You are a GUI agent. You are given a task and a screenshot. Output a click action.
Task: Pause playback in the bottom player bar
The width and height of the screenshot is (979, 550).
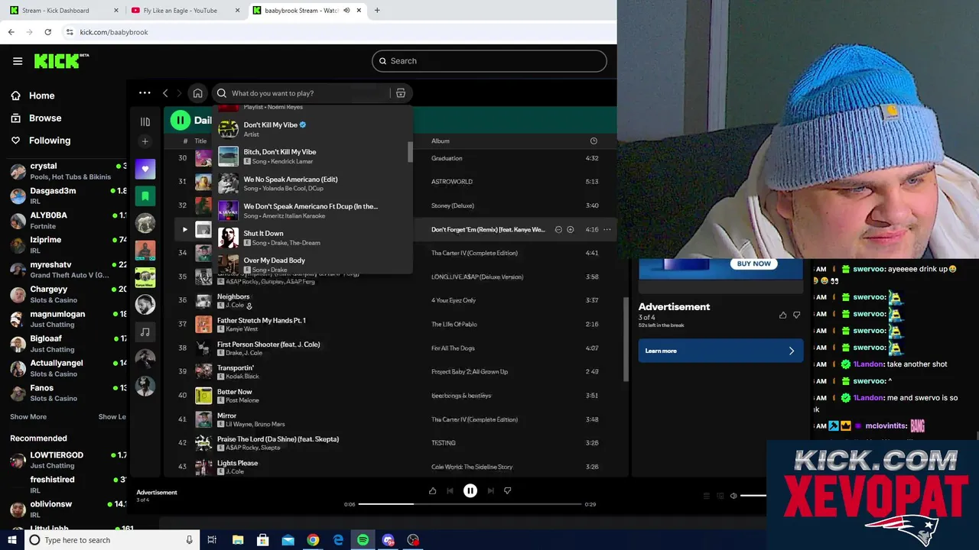470,490
